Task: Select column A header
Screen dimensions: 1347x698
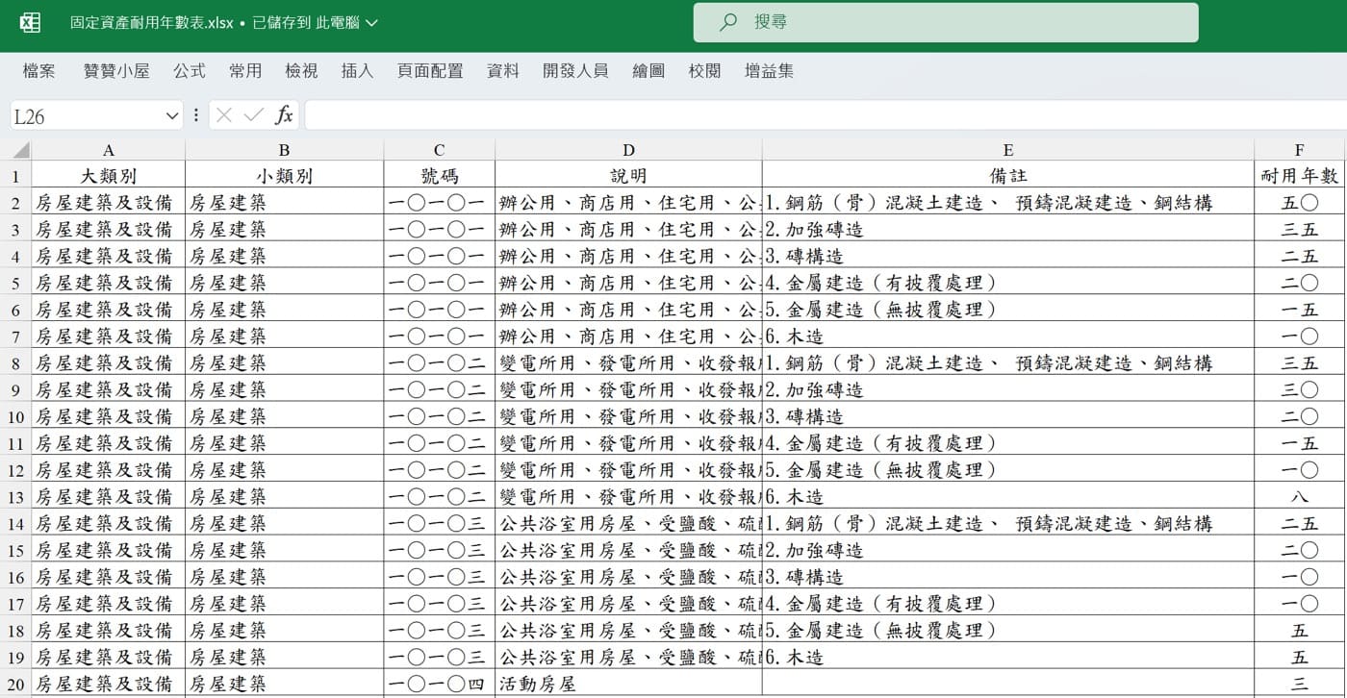Action: pyautogui.click(x=109, y=150)
